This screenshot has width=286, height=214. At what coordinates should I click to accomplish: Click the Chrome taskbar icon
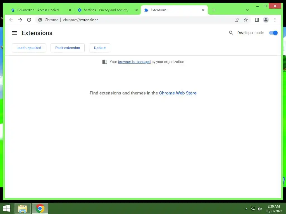pos(40,208)
